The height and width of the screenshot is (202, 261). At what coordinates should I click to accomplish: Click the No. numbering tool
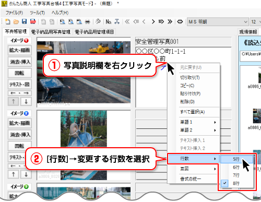[x=109, y=21]
